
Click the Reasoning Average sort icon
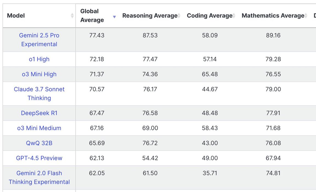[179, 16]
